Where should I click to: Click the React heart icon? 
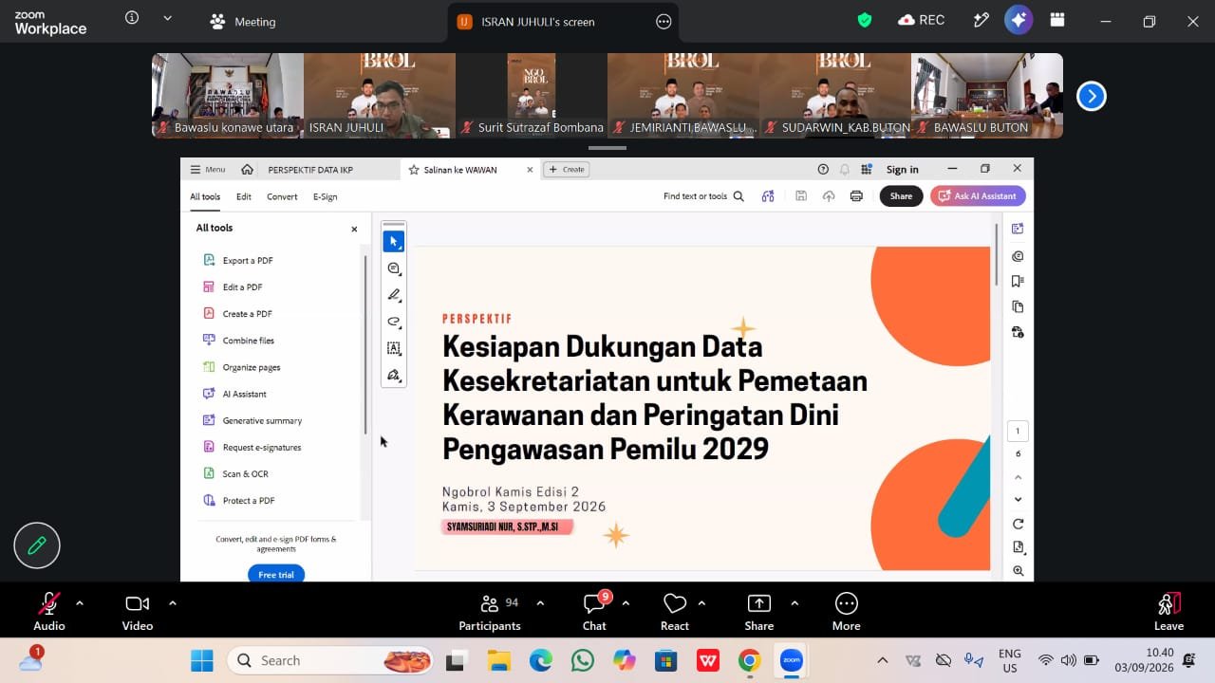pyautogui.click(x=675, y=611)
